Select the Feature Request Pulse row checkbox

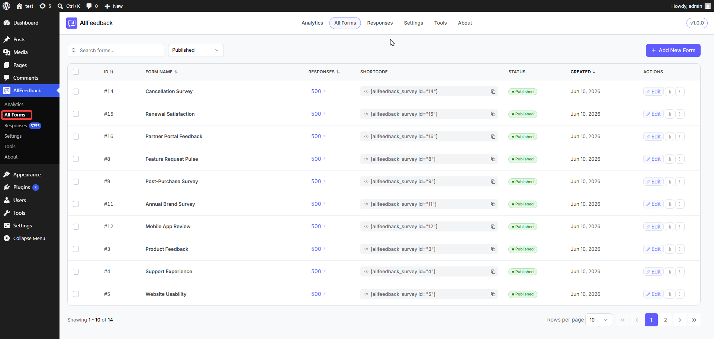pos(76,159)
